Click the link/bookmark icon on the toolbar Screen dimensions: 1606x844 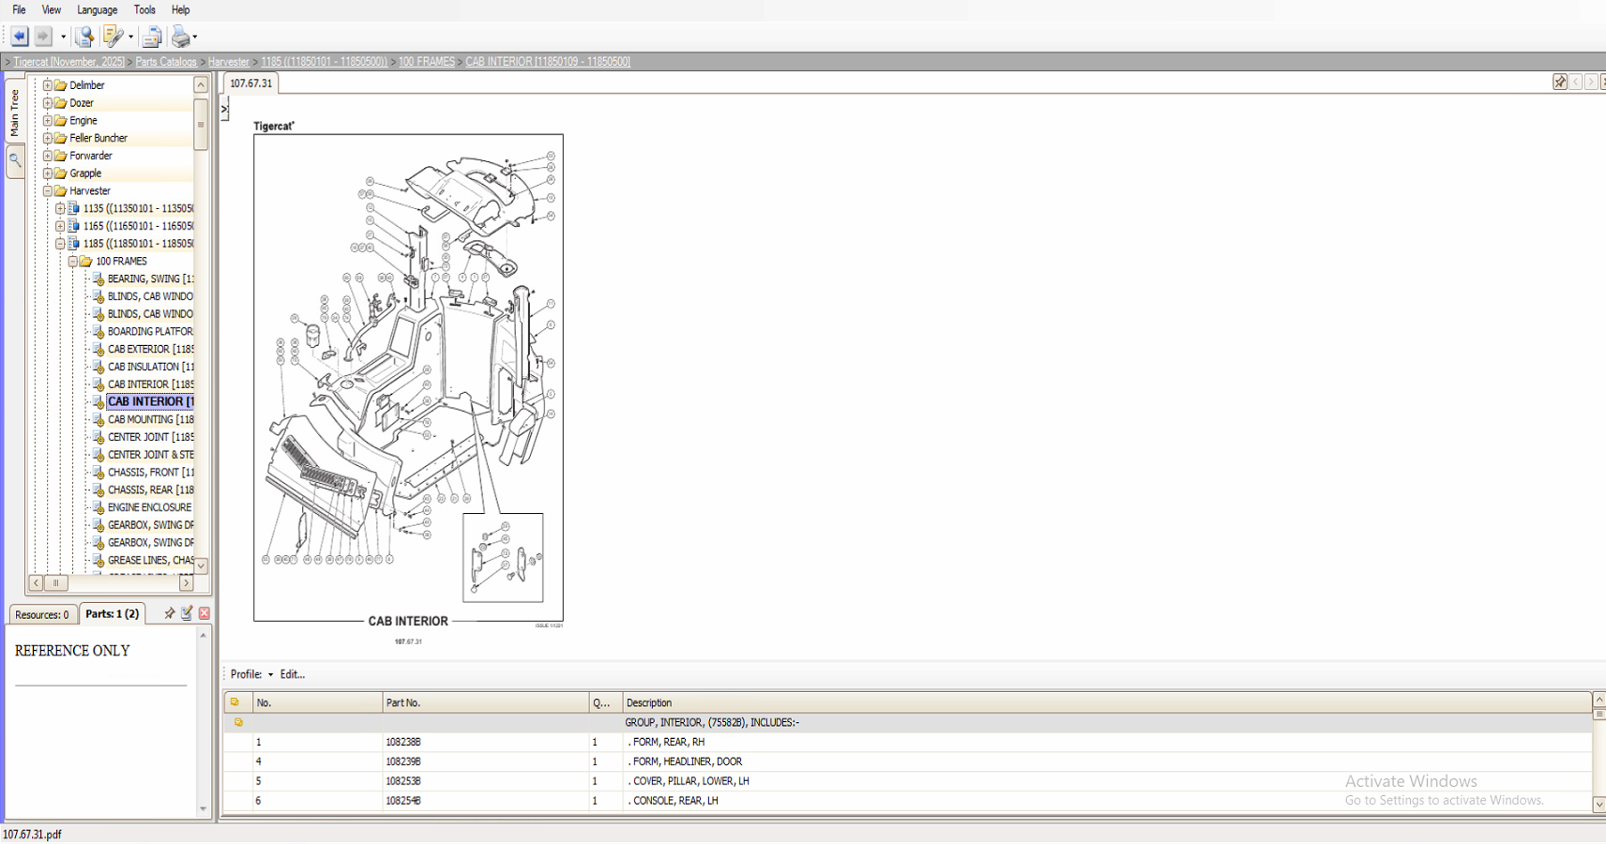pos(113,36)
